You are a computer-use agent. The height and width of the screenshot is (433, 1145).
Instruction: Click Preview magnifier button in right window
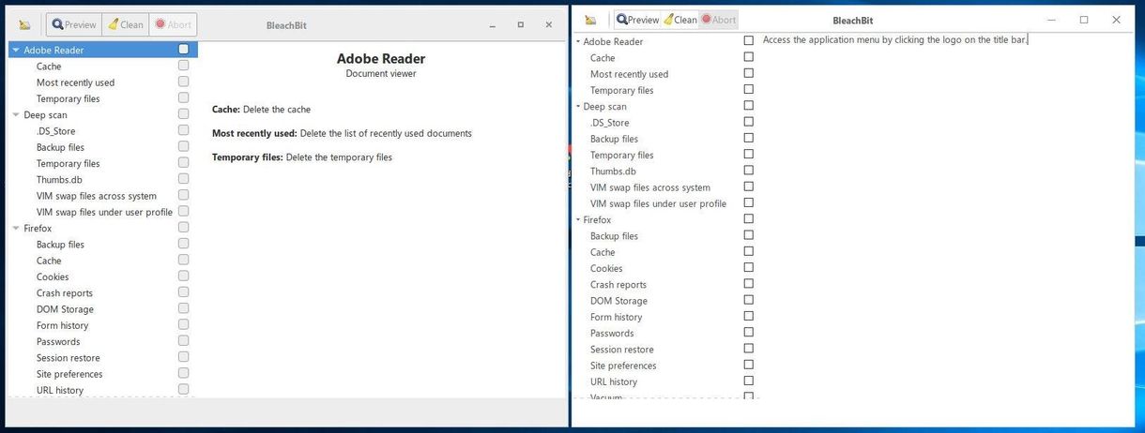tap(638, 20)
